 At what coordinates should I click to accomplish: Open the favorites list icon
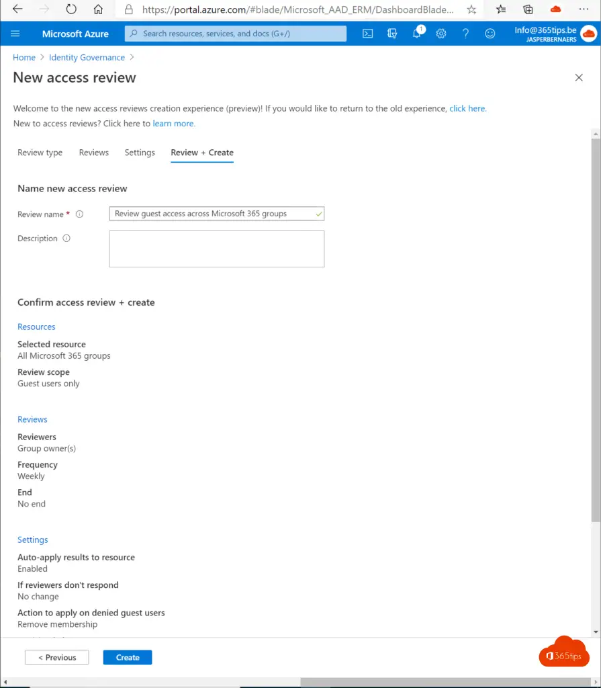pyautogui.click(x=500, y=9)
